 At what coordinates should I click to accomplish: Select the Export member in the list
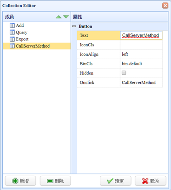[x=22, y=39]
